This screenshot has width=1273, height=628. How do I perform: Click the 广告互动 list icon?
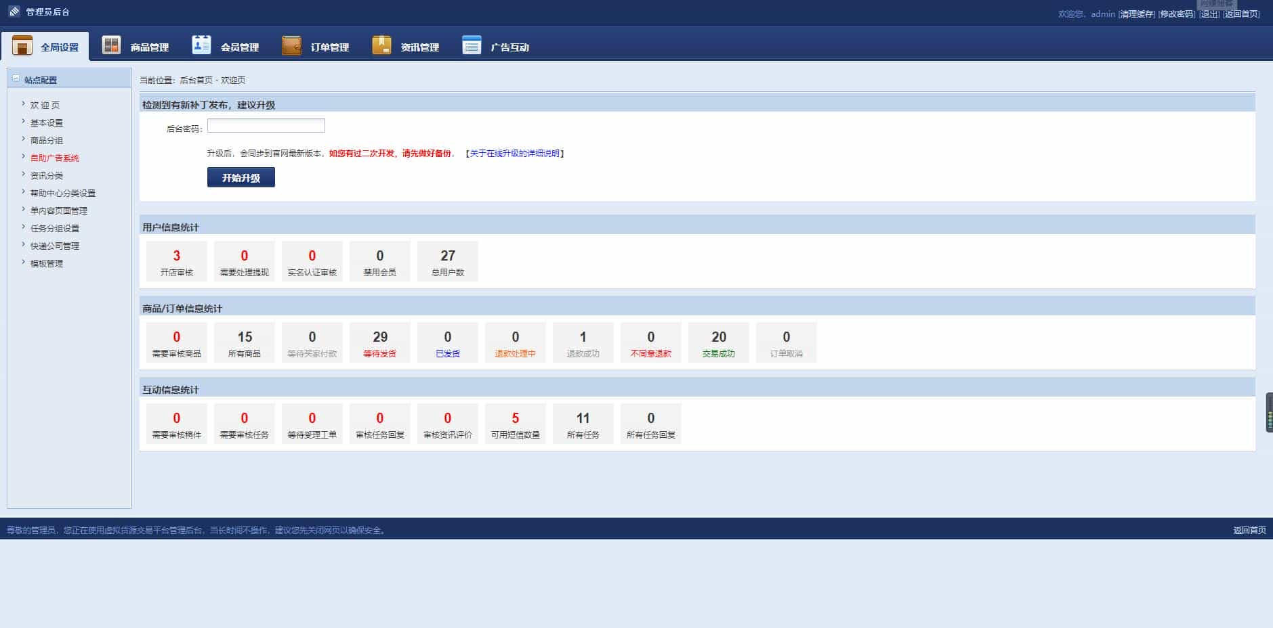[472, 45]
